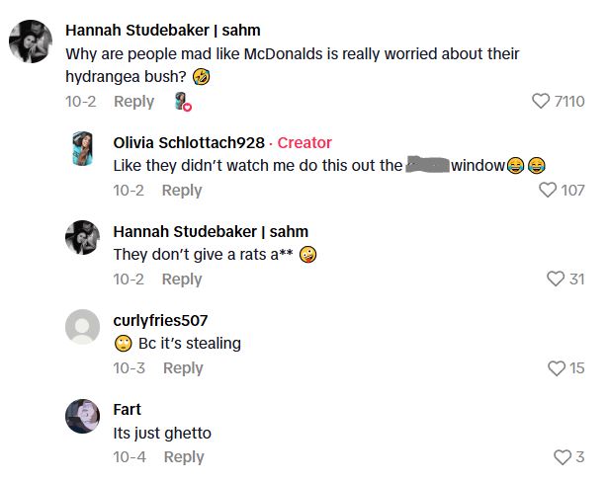Open Fart's profile avatar

tap(82, 416)
